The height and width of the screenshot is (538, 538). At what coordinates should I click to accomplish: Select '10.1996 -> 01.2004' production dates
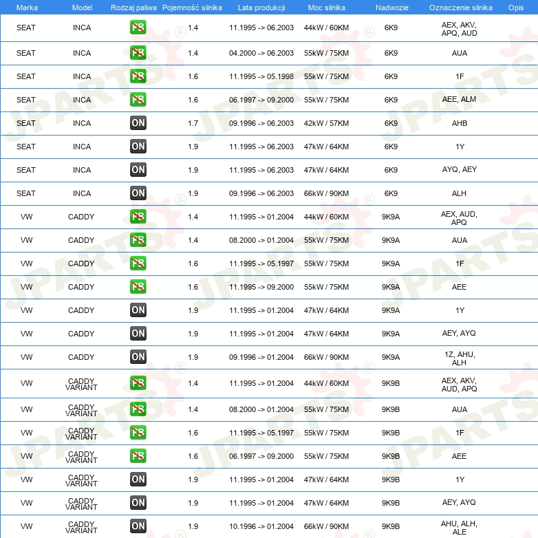tap(261, 526)
